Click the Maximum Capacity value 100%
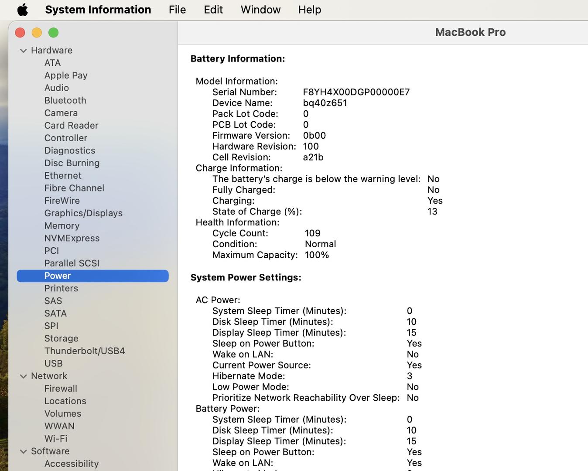588x471 pixels. click(x=317, y=255)
